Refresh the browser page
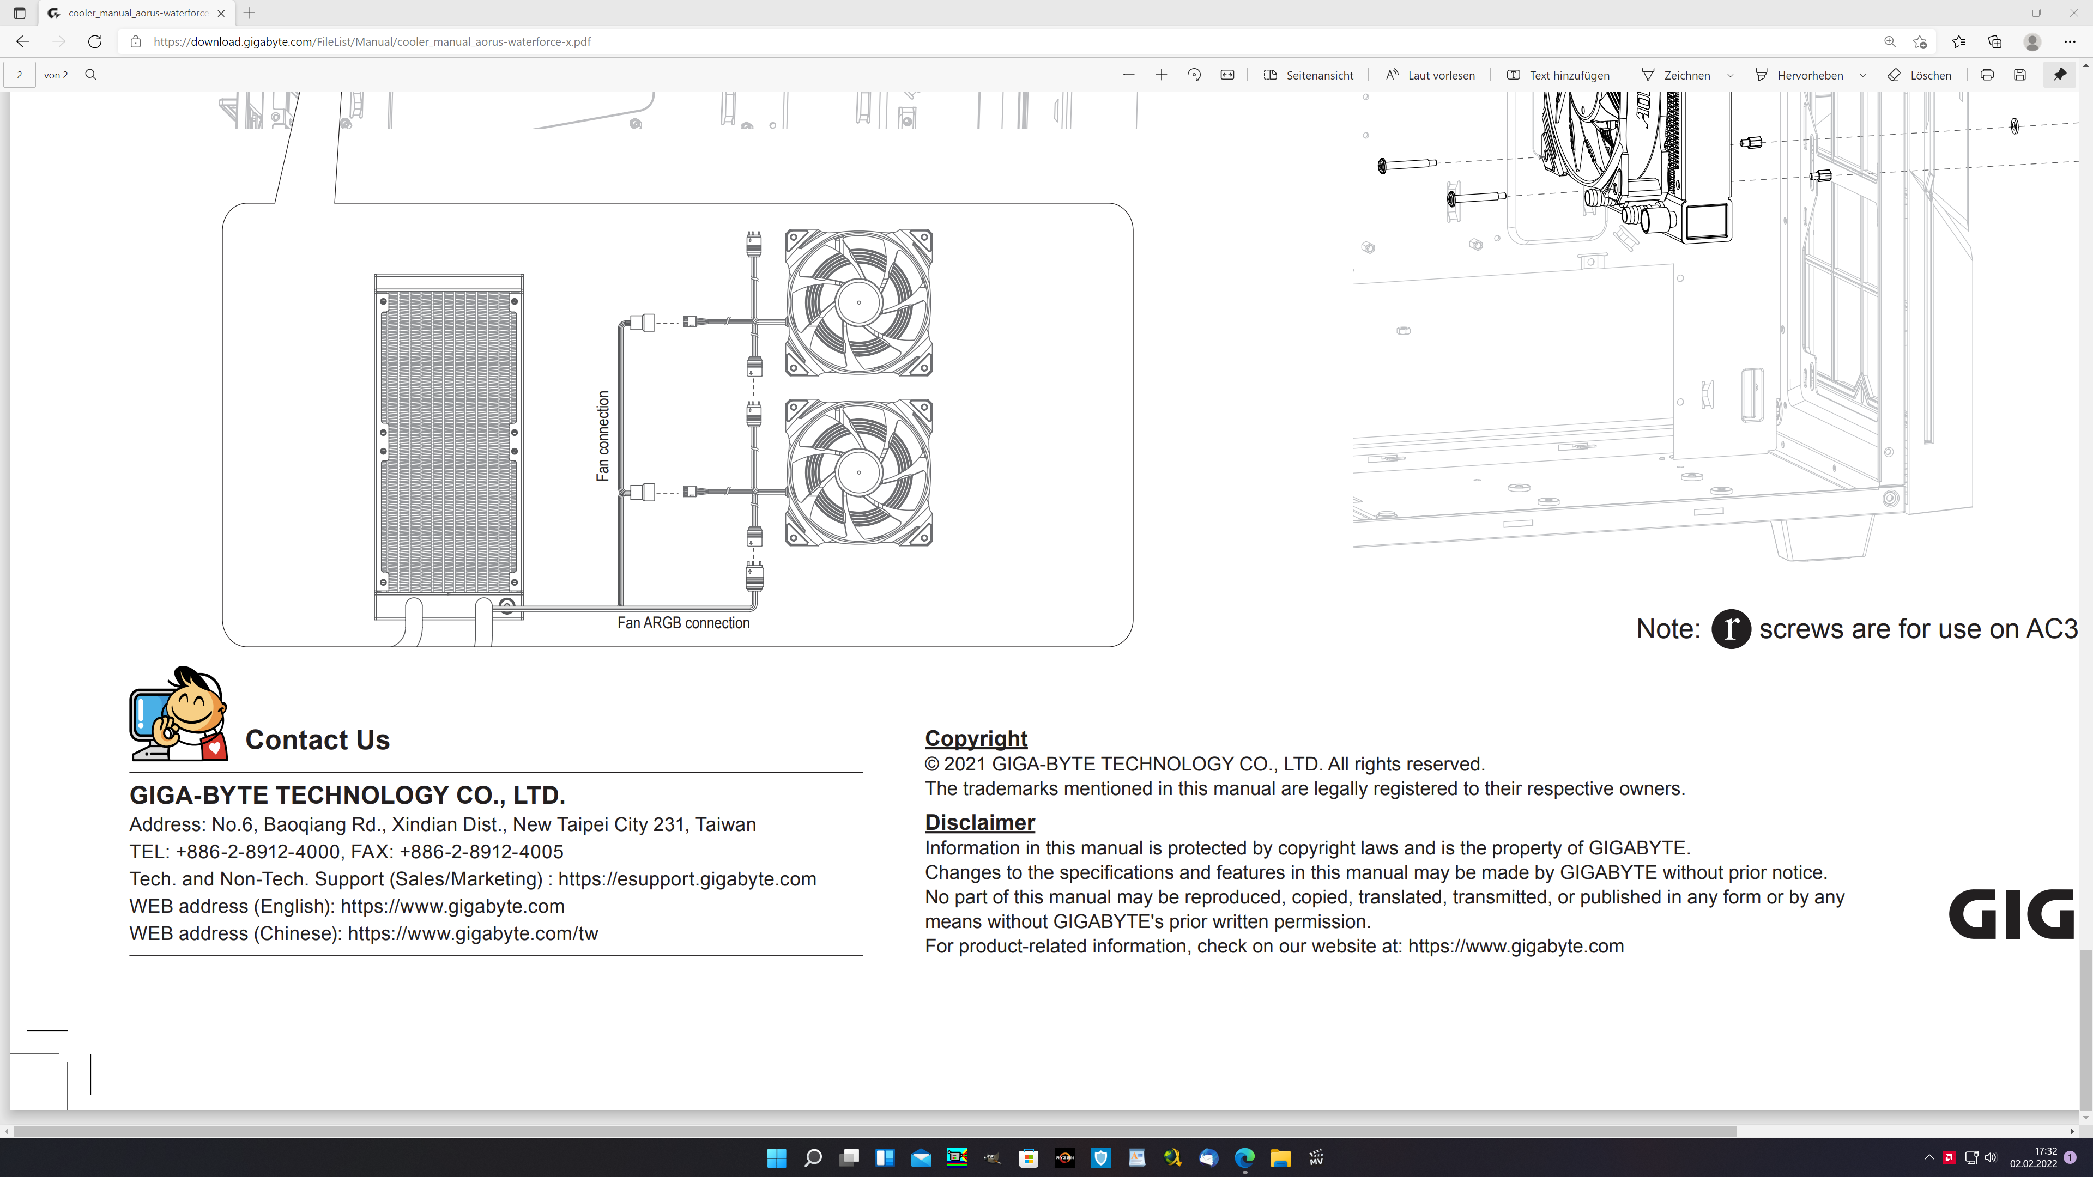 [95, 41]
